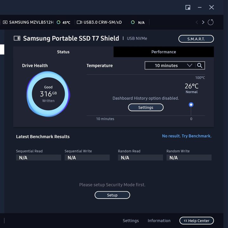
Task: Click the USB3.0 CRW-SM/xD card reader icon
Action: coord(79,22)
